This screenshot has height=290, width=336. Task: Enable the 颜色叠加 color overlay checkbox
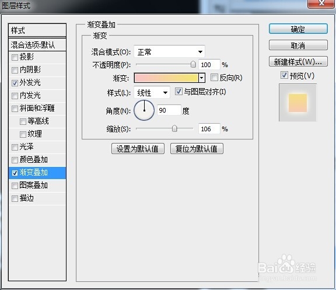pyautogui.click(x=15, y=160)
